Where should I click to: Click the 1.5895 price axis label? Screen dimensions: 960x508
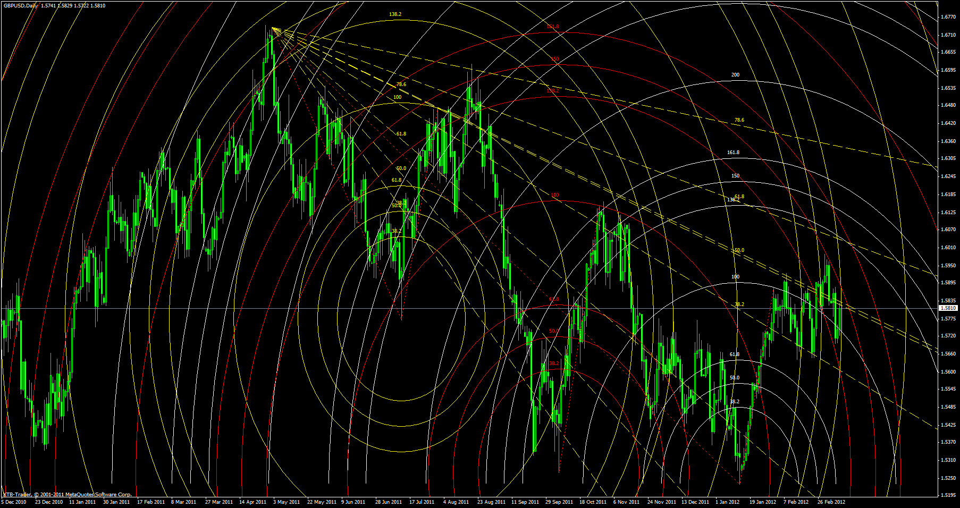click(x=948, y=283)
